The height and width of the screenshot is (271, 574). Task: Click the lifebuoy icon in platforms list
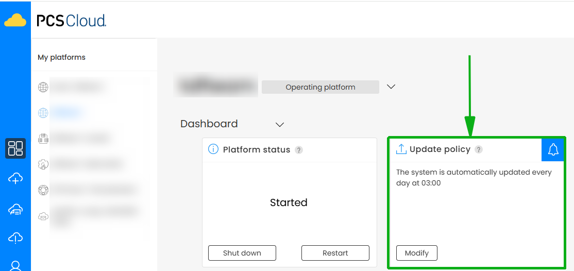(x=43, y=190)
